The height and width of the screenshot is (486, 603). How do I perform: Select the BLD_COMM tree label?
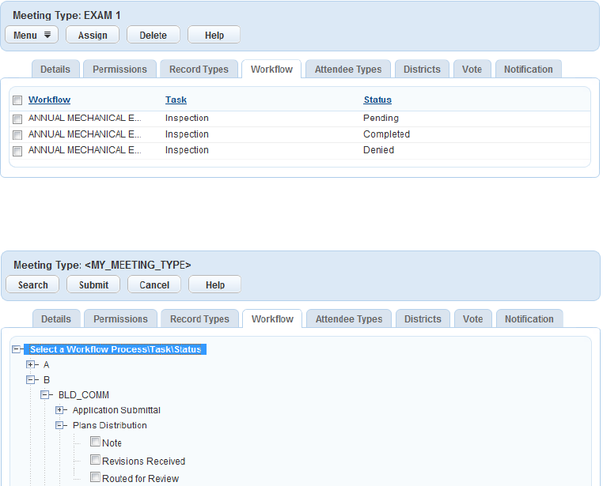tap(83, 394)
